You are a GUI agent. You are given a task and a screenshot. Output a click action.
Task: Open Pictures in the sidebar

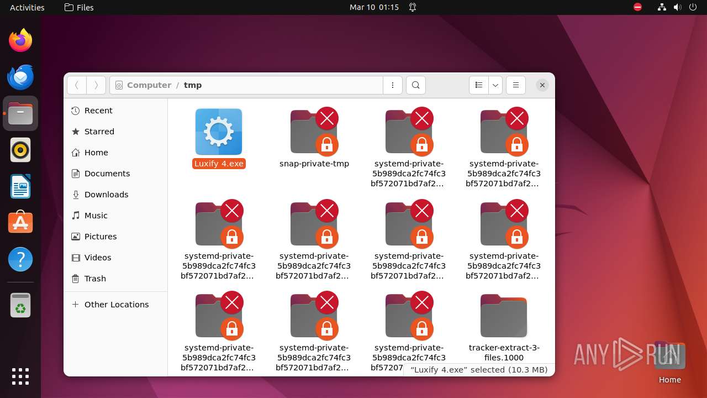(115, 237)
